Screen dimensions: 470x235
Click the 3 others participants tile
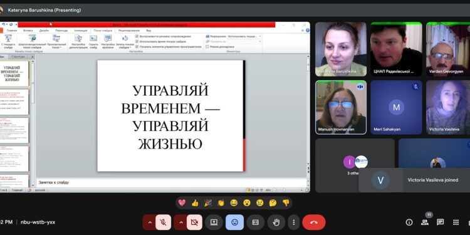(x=355, y=165)
